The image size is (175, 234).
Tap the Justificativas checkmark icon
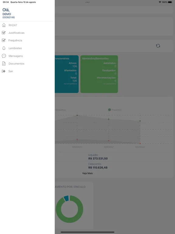(4, 33)
